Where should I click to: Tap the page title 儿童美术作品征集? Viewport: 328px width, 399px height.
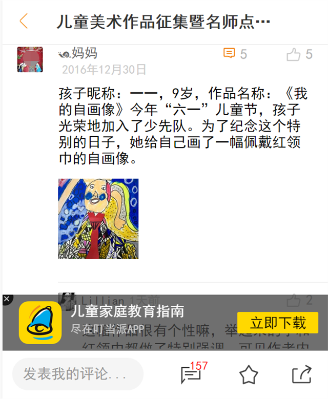tap(163, 22)
